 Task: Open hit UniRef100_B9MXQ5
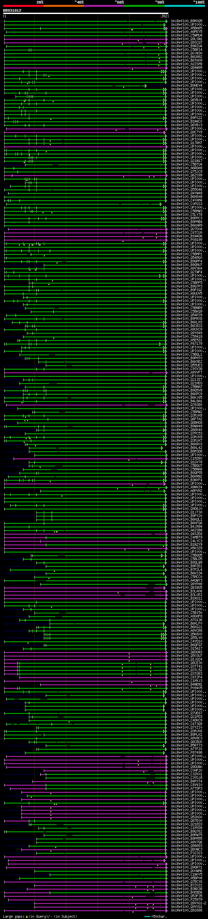click(187, 21)
